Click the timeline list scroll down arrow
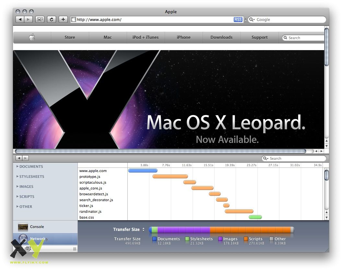 pos(326,217)
